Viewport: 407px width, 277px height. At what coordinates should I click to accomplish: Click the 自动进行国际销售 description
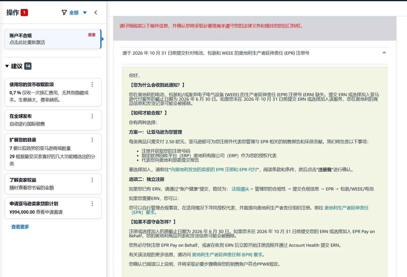(x=27, y=124)
